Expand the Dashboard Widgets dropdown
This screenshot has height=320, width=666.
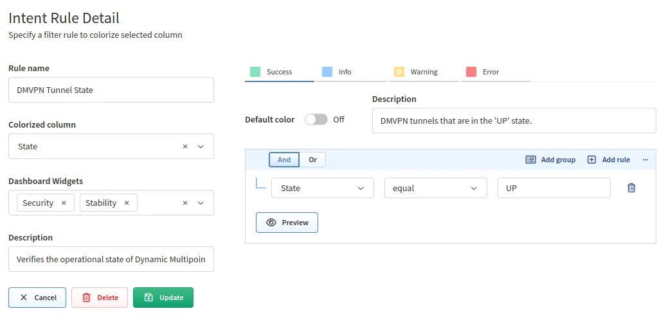[201, 203]
